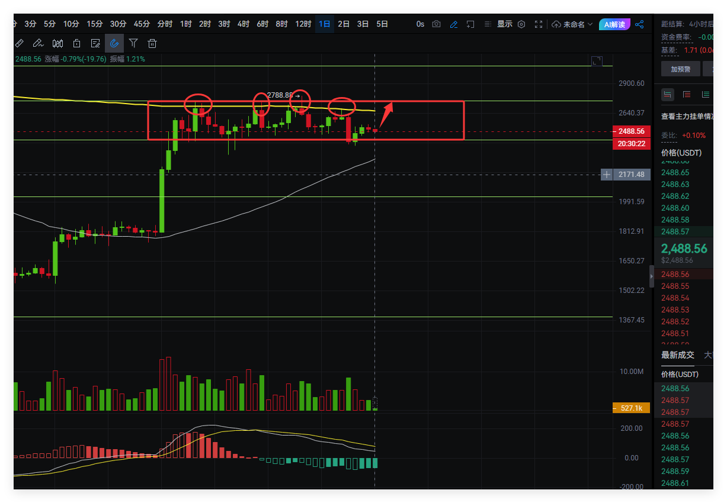Select the pencil freehand drawing tool

coord(38,43)
